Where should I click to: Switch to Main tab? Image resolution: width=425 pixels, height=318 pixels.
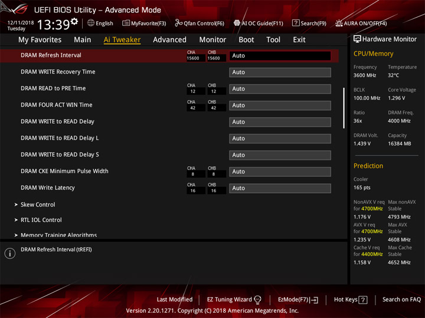tap(83, 40)
